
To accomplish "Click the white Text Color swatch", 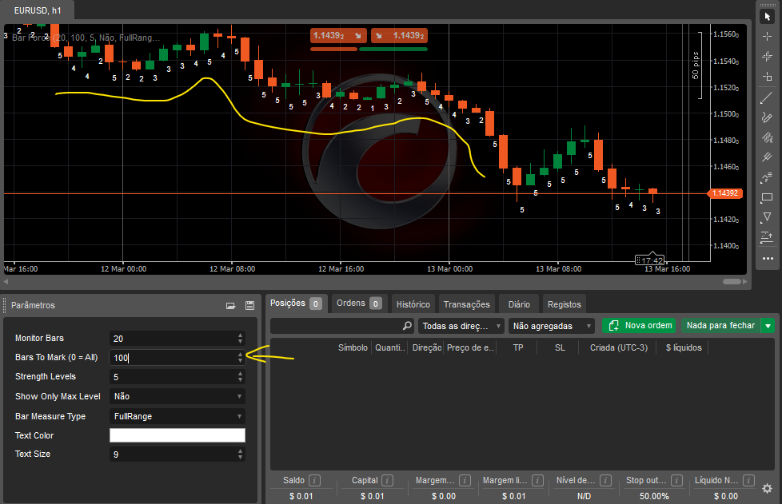I will pos(177,435).
